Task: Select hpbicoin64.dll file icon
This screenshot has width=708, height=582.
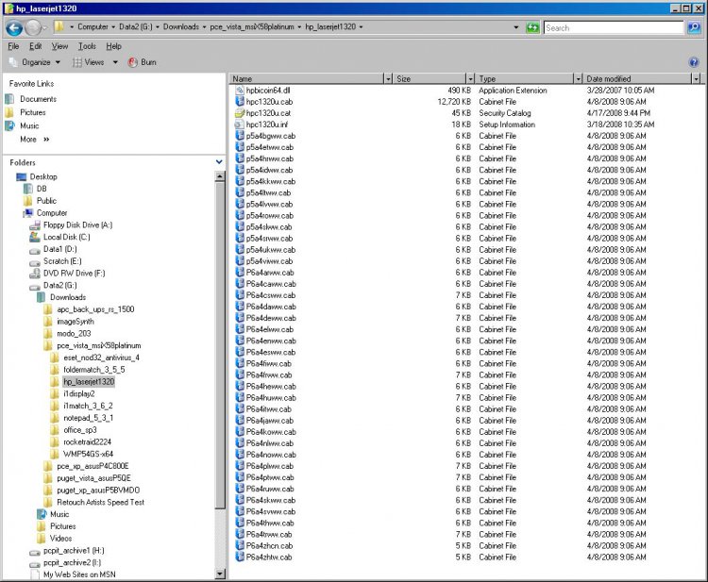Action: [x=240, y=91]
